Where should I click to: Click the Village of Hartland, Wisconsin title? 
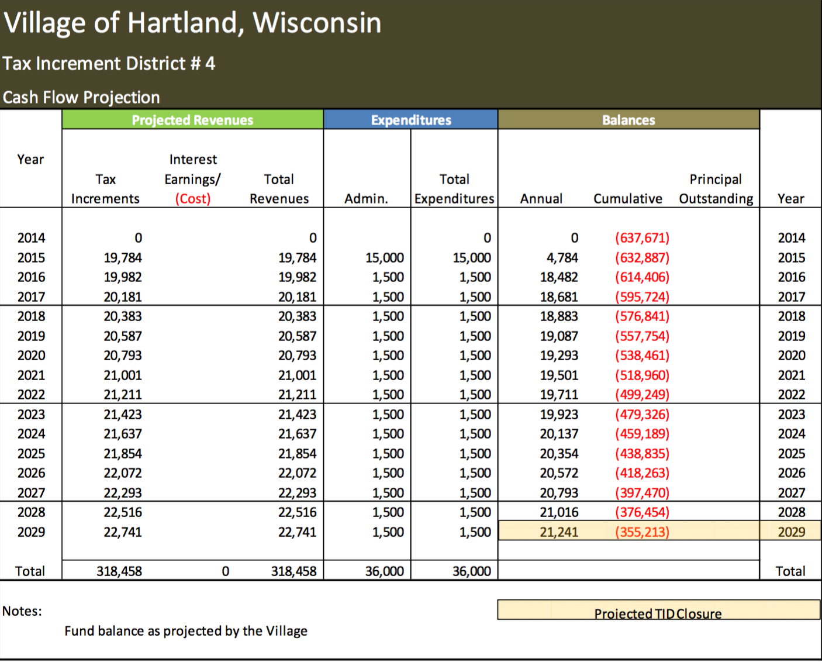pyautogui.click(x=192, y=23)
